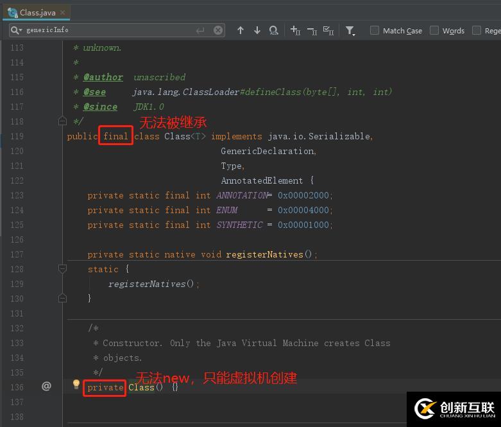Click the word unascribed in Javadoc

click(160, 77)
